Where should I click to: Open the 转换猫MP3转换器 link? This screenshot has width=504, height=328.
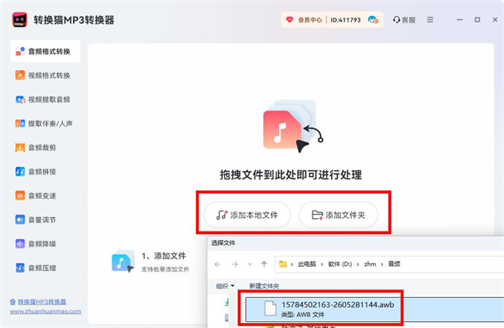point(42,302)
